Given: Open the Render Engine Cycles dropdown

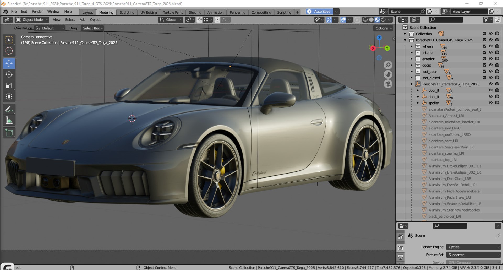Looking at the screenshot, I should point(473,247).
